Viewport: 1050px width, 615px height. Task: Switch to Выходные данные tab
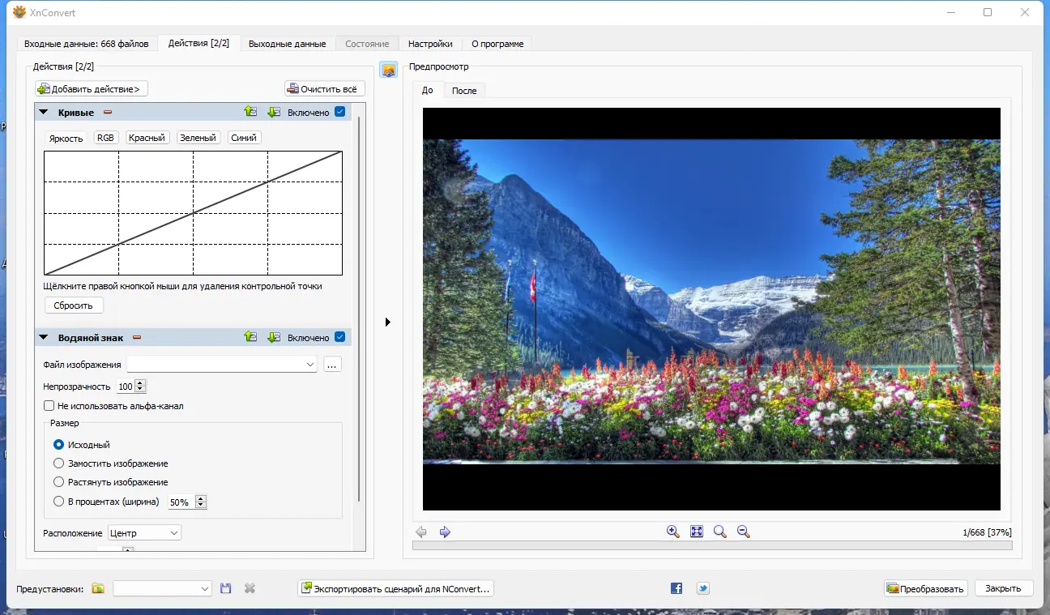287,44
